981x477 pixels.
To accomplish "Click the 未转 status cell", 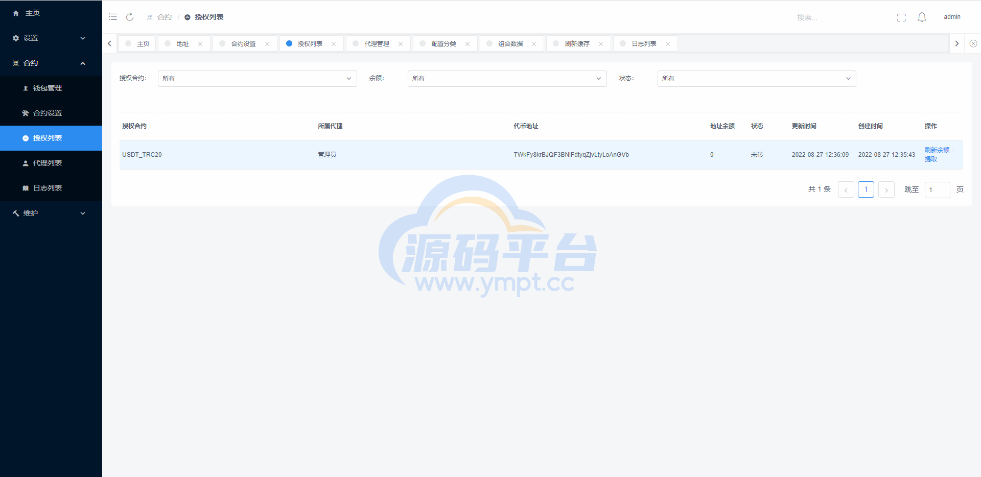I will click(x=757, y=155).
